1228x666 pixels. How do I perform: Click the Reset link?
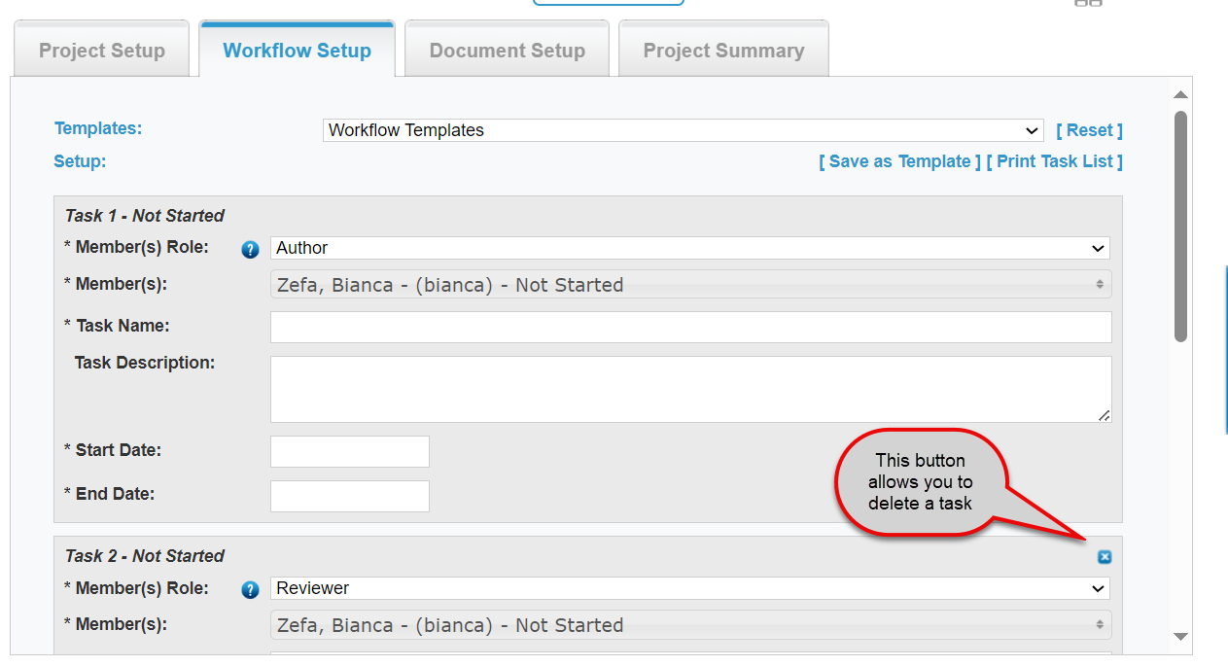click(1089, 130)
